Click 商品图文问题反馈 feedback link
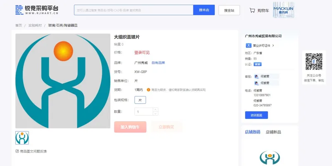This screenshot has height=166, width=332. coord(33,151)
